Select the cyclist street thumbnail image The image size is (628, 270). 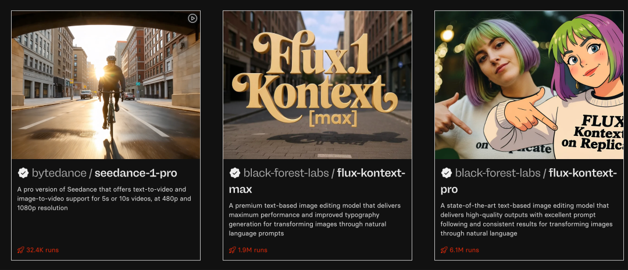(106, 85)
